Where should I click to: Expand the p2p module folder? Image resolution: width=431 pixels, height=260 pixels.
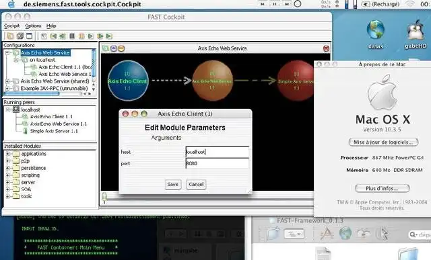point(7,161)
